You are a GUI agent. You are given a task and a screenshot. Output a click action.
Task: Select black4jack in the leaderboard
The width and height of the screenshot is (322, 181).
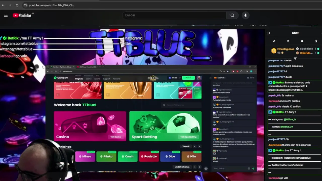click(306, 49)
